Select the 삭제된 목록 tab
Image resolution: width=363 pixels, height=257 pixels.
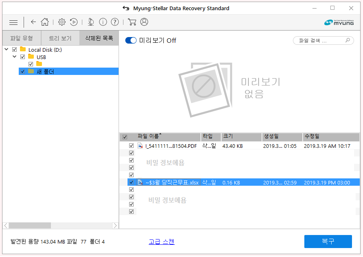[99, 38]
